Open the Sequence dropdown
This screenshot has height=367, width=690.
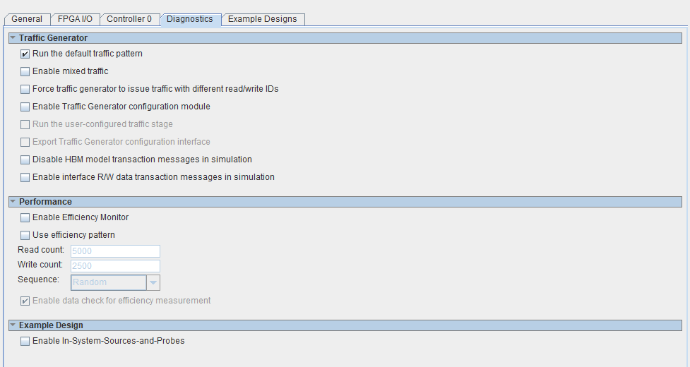[153, 282]
